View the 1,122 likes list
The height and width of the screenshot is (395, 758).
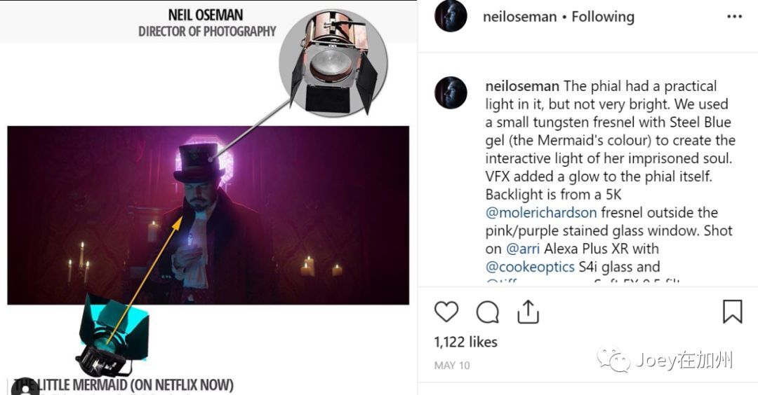(x=465, y=342)
